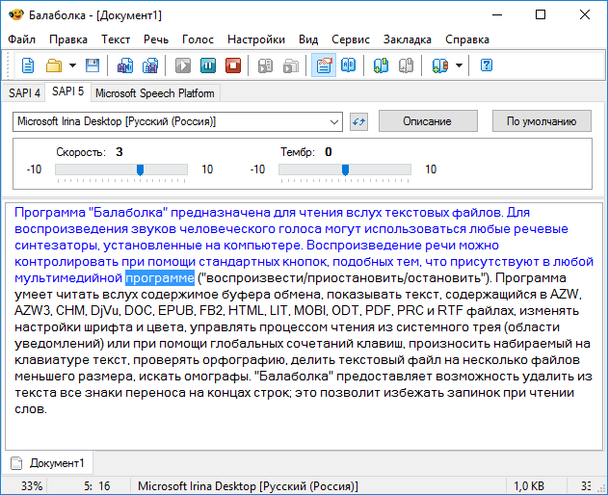Screen dimensions: 608x495
Task: Open the dropdown arrow near the Help icon
Action: point(460,65)
